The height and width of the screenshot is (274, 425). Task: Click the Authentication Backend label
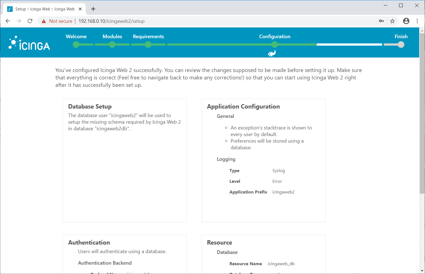[x=105, y=263]
